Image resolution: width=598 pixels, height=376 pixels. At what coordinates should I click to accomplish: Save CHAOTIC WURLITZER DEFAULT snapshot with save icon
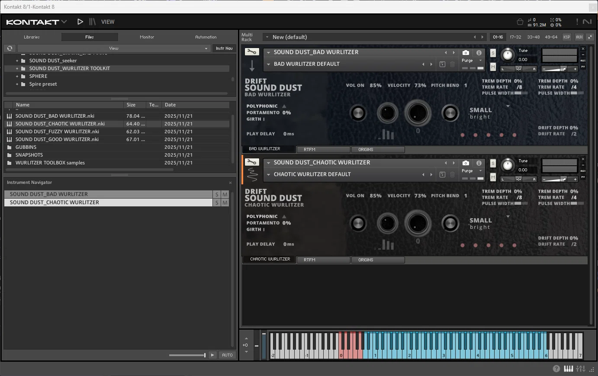tap(442, 174)
